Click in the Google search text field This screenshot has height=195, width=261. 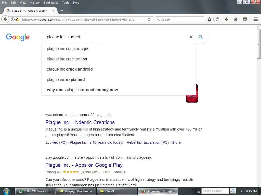(116, 37)
